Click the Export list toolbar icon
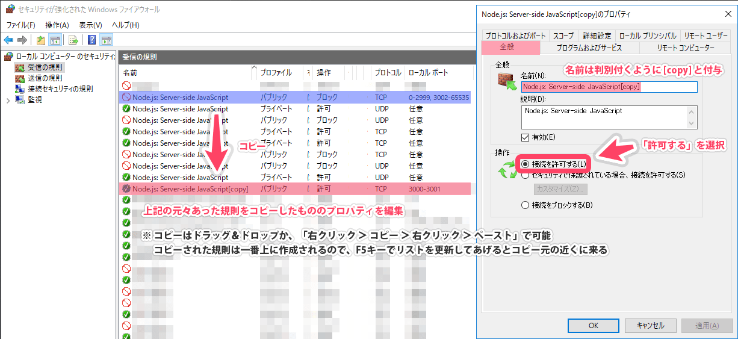 point(73,40)
